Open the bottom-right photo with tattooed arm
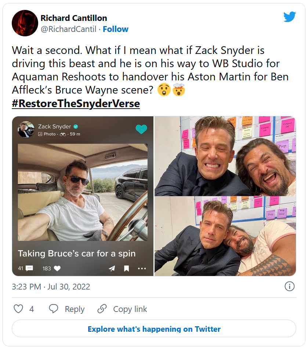308x349 pixels. pos(225,236)
